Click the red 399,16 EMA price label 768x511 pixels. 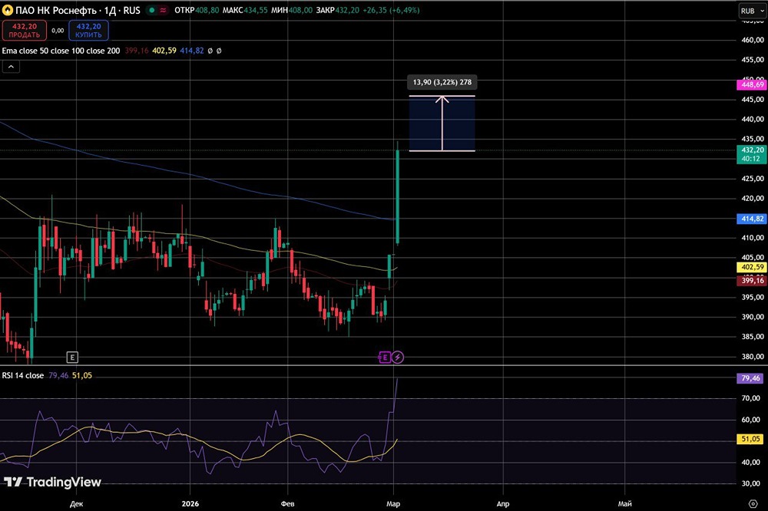(752, 281)
